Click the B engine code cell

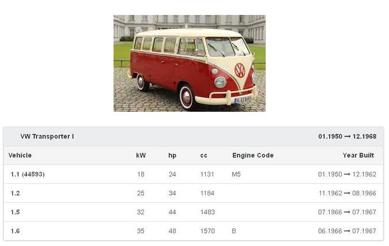234,231
